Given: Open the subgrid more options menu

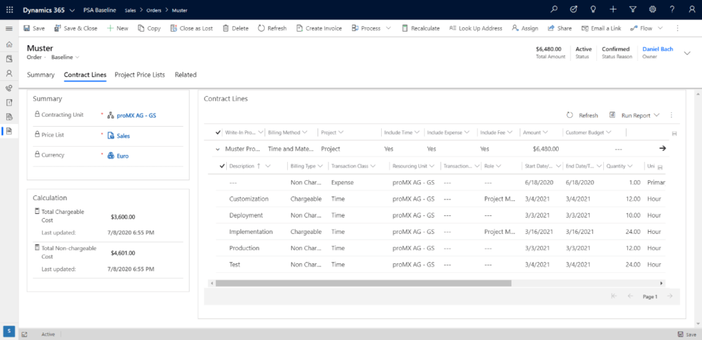Looking at the screenshot, I should pyautogui.click(x=671, y=115).
